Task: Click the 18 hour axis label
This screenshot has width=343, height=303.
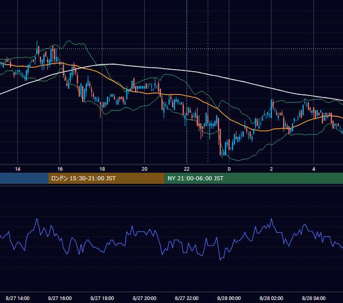Action: [102, 169]
